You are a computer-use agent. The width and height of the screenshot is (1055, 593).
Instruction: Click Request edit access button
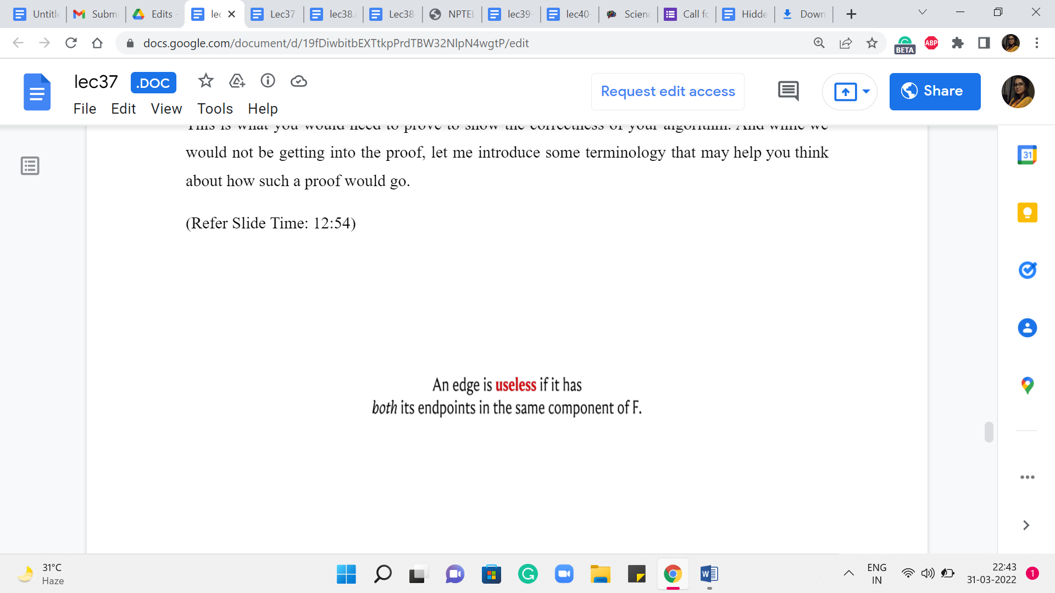[668, 91]
